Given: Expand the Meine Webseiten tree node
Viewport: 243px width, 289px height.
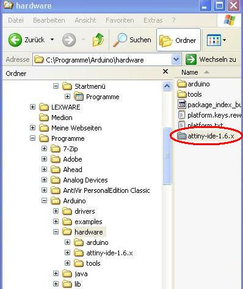Looking at the screenshot, I should click(32, 128).
